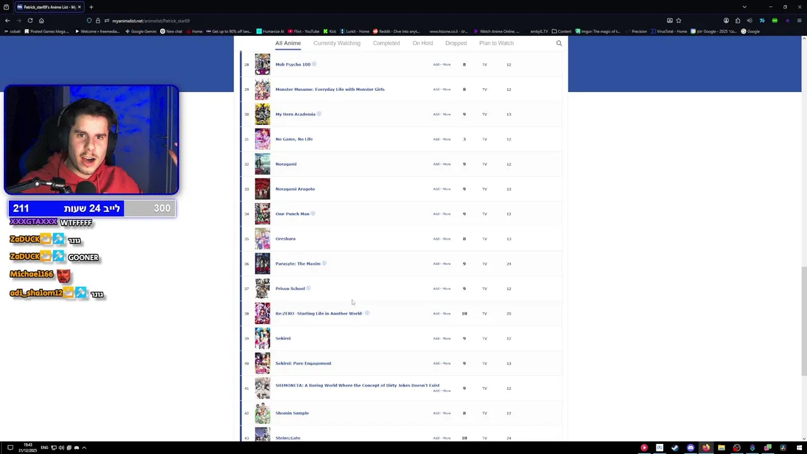Screen dimensions: 807x454
Task: Open the No Game, No Life link
Action: pyautogui.click(x=294, y=139)
